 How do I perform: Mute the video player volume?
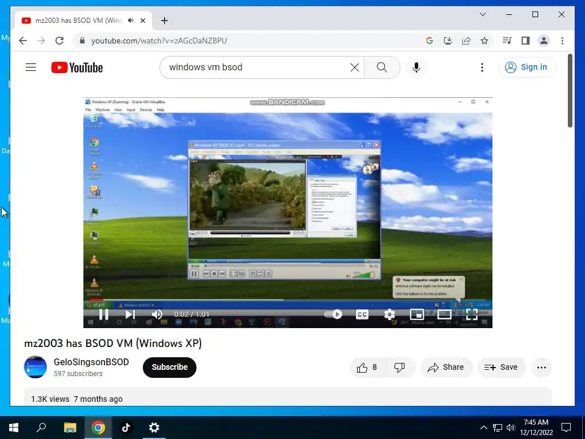pos(157,314)
